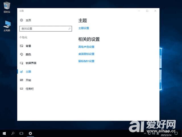Screen dimensions: 182x137
Task: Click the magnifier icon in the search box
Action: [x=69, y=29]
